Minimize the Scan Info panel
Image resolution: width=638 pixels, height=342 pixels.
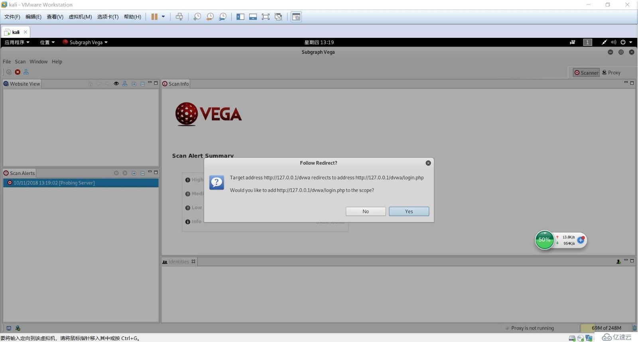point(626,83)
